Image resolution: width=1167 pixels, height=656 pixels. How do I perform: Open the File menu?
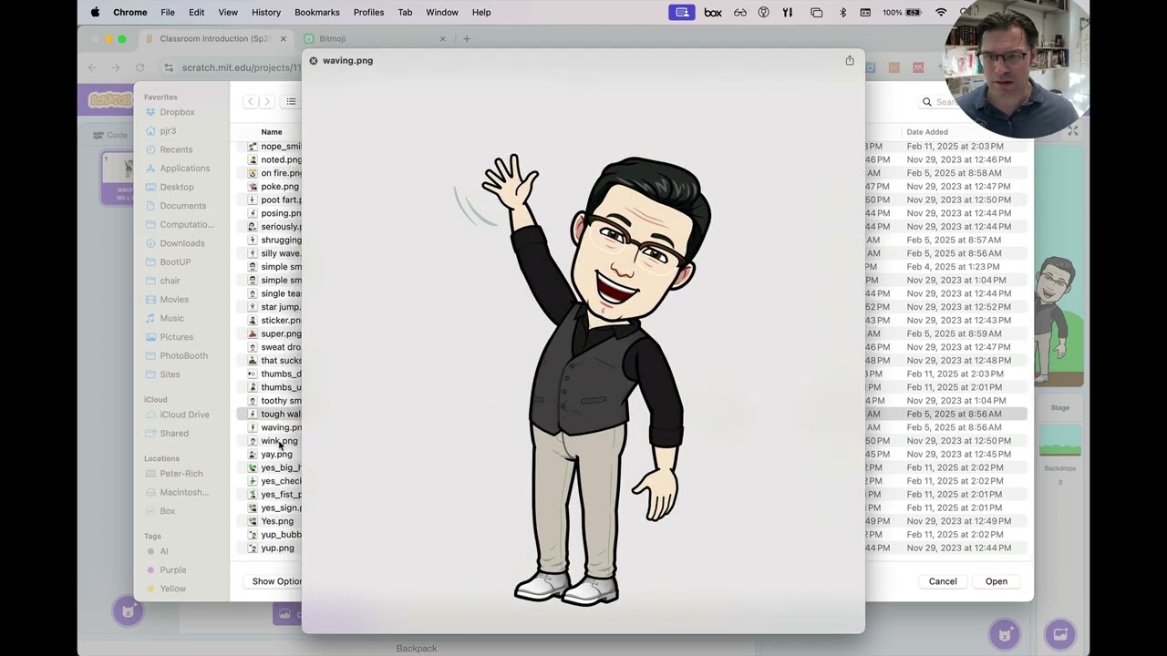pyautogui.click(x=168, y=12)
